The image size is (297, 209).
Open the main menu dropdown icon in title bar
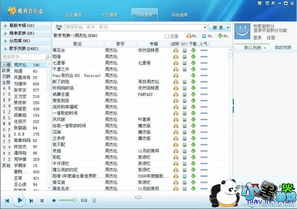point(267,3)
